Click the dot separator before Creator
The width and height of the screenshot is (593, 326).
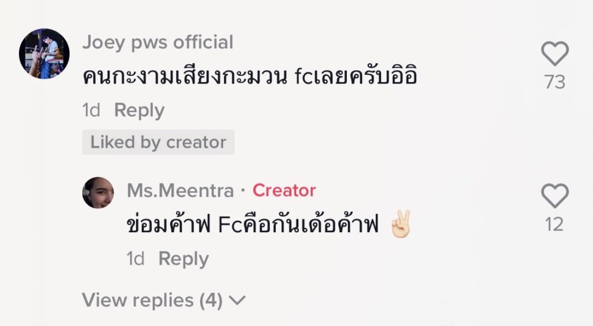[x=243, y=191]
